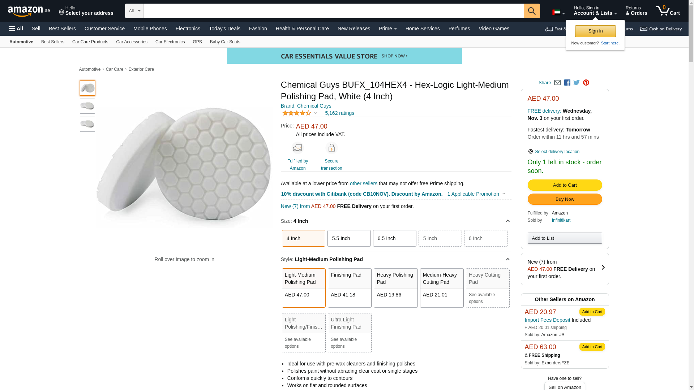Collapse the Size section chevron
The height and width of the screenshot is (390, 694).
pos(507,221)
